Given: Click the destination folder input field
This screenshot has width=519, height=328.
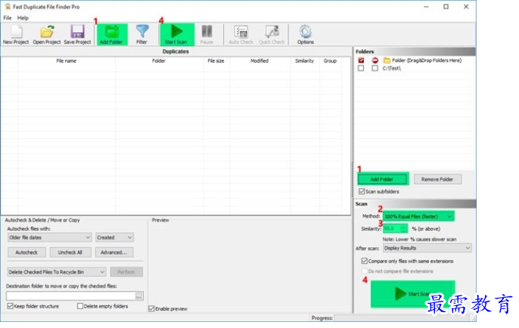Looking at the screenshot, I should [70, 296].
